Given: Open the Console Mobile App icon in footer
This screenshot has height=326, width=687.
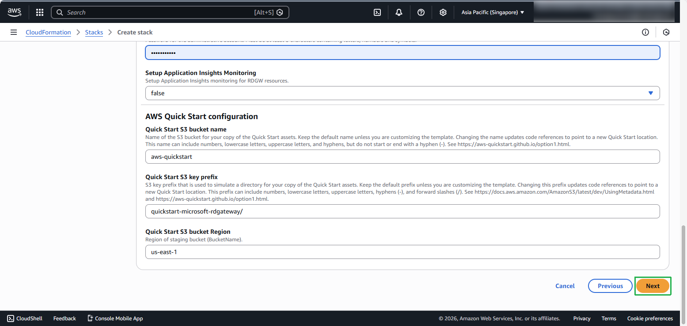Looking at the screenshot, I should click(115, 318).
